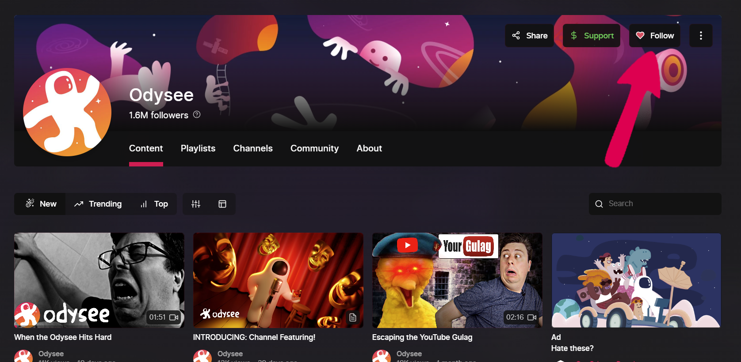Open the filter sliders options
Image resolution: width=741 pixels, height=362 pixels.
[196, 204]
